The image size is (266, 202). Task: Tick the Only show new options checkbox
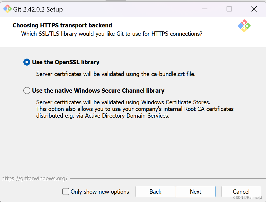point(66,192)
